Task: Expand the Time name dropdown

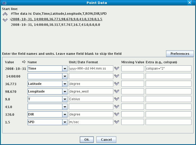Action: click(65, 69)
